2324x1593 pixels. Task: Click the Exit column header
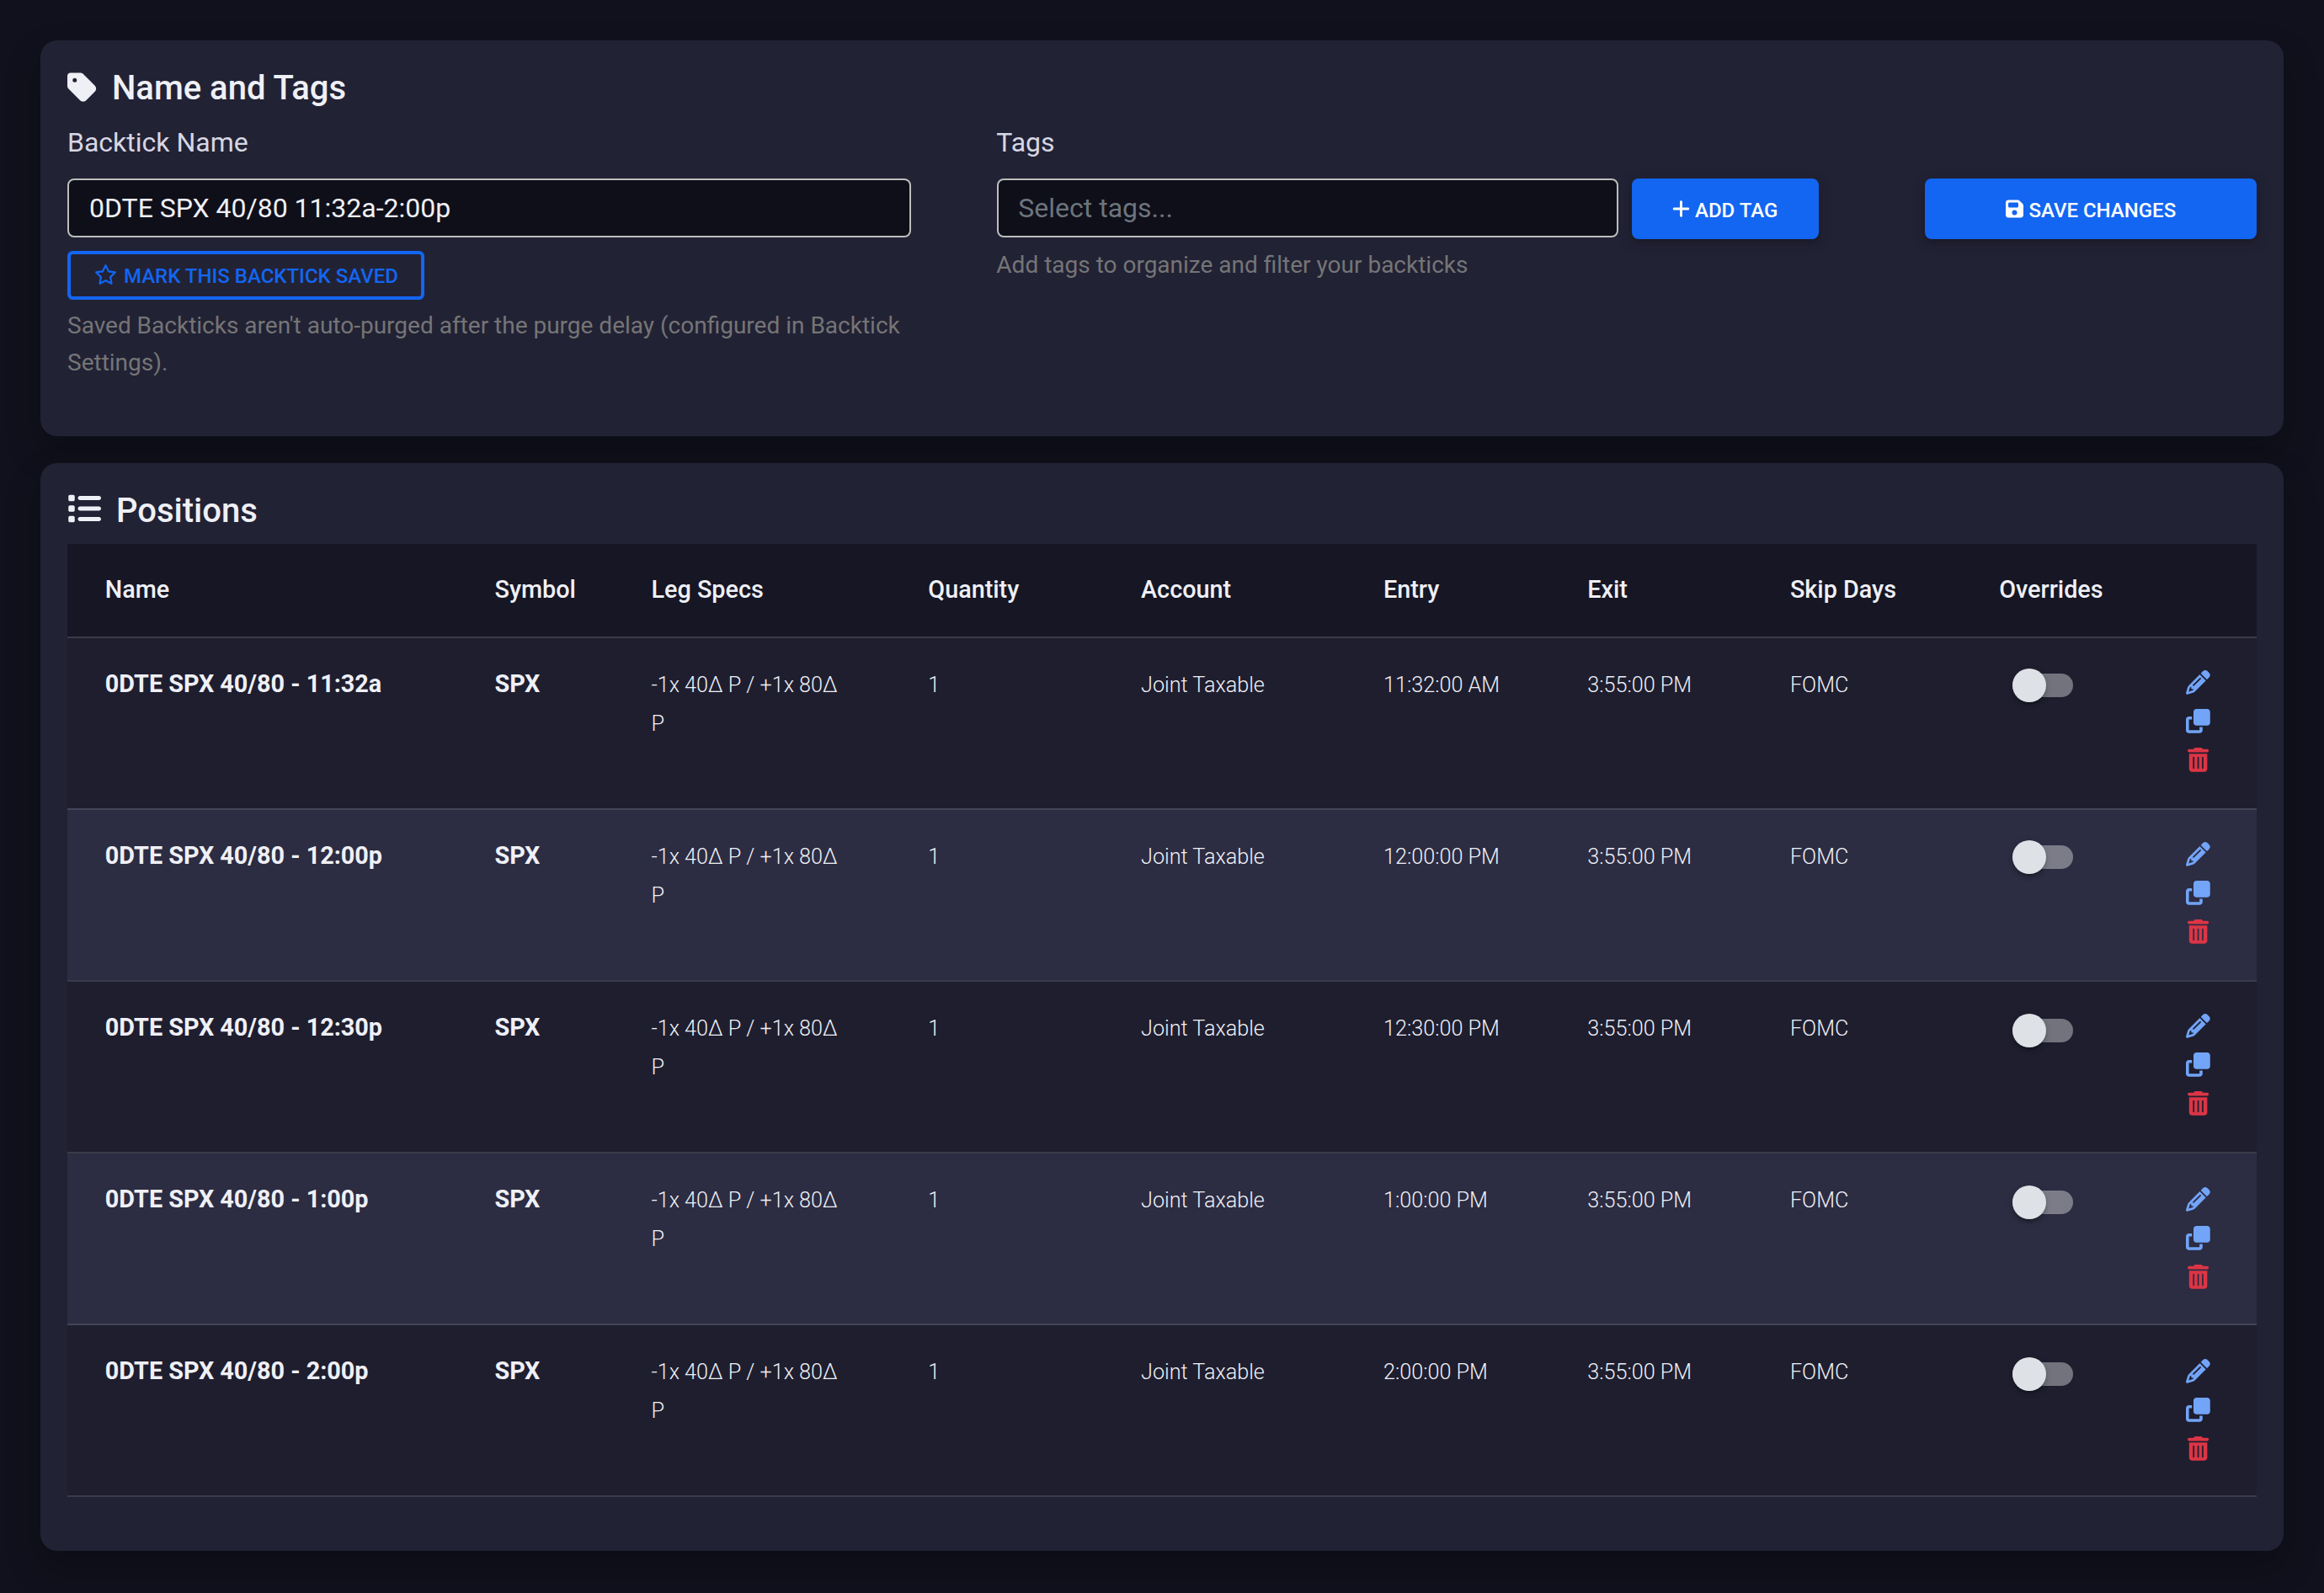pyautogui.click(x=1607, y=589)
